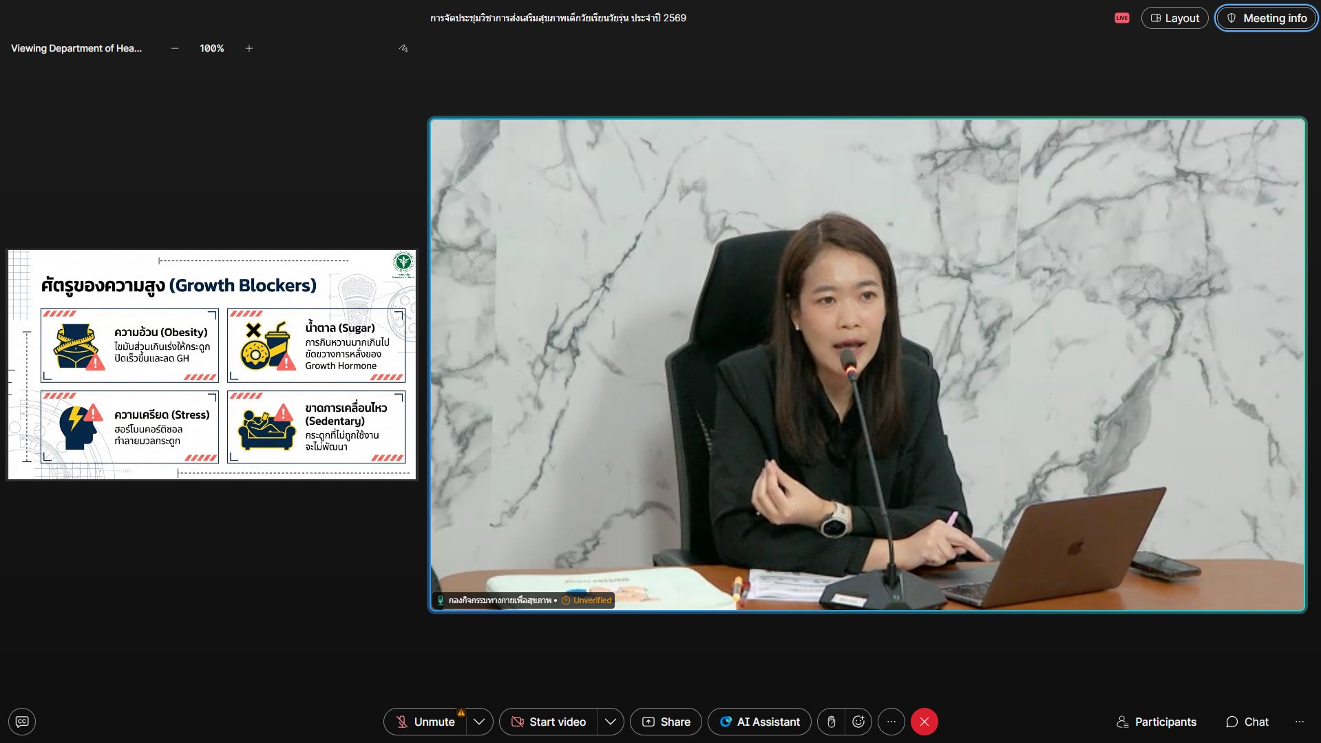Toggle closed captions icon
The height and width of the screenshot is (743, 1321).
[x=22, y=722]
